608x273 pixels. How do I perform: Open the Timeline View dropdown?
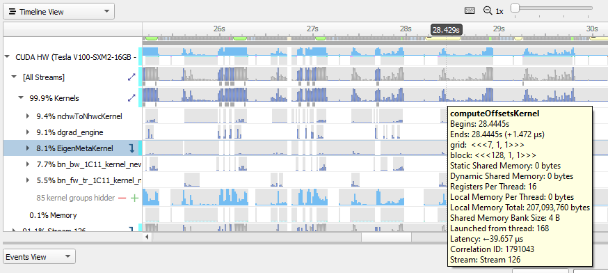point(59,11)
